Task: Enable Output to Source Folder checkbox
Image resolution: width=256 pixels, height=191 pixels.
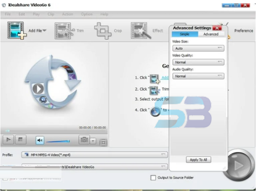Action: (153, 177)
